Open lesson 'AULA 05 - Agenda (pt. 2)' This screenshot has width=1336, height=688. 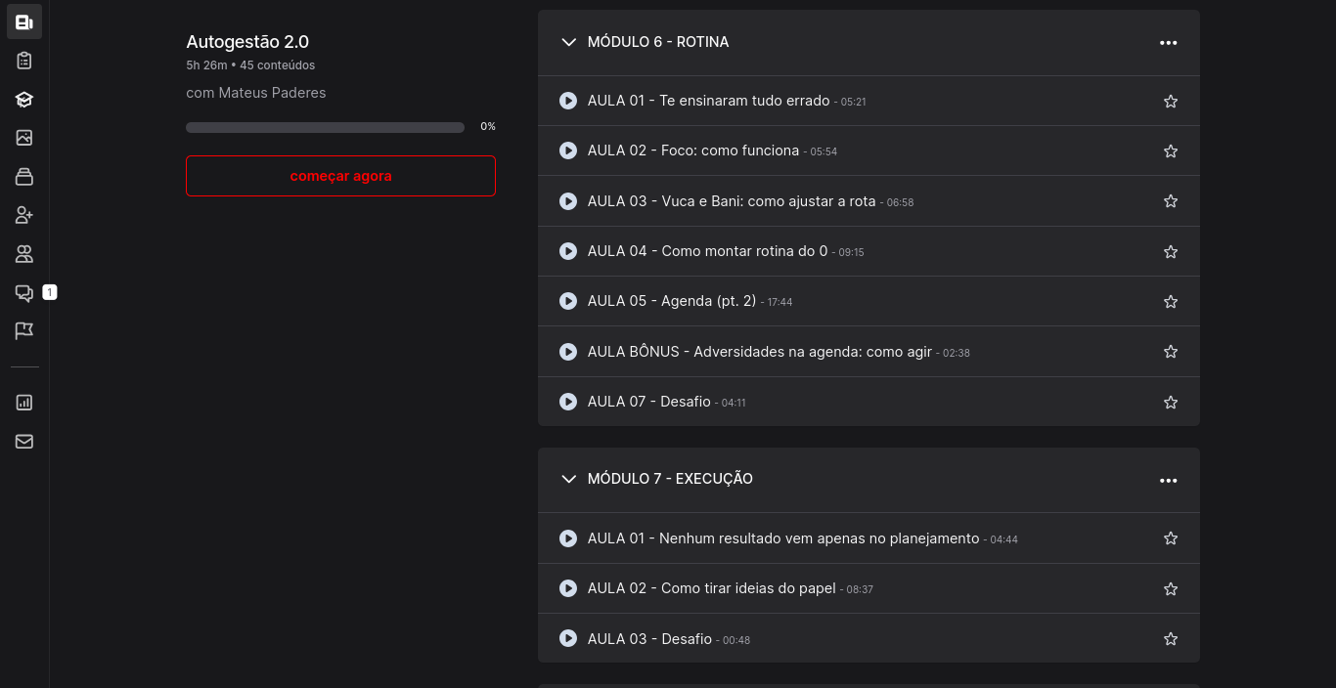pyautogui.click(x=671, y=301)
